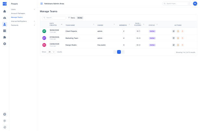Click the Marketing Team name
The image size is (200, 131).
pyautogui.click(x=72, y=38)
